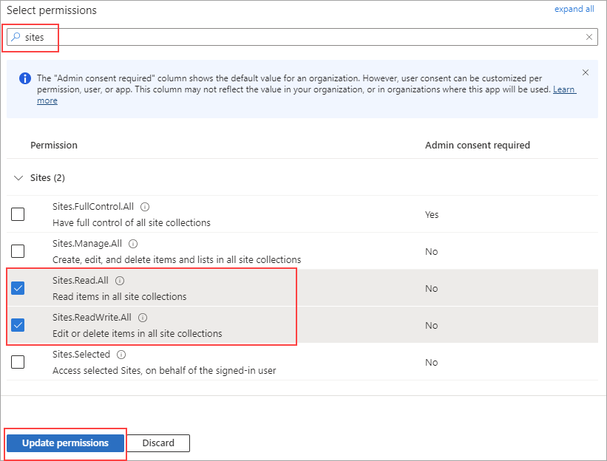This screenshot has height=461, width=607.
Task: Click into the permissions search field
Action: [x=296, y=37]
